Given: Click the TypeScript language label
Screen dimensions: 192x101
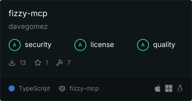Looking at the screenshot, I should tap(35, 89).
